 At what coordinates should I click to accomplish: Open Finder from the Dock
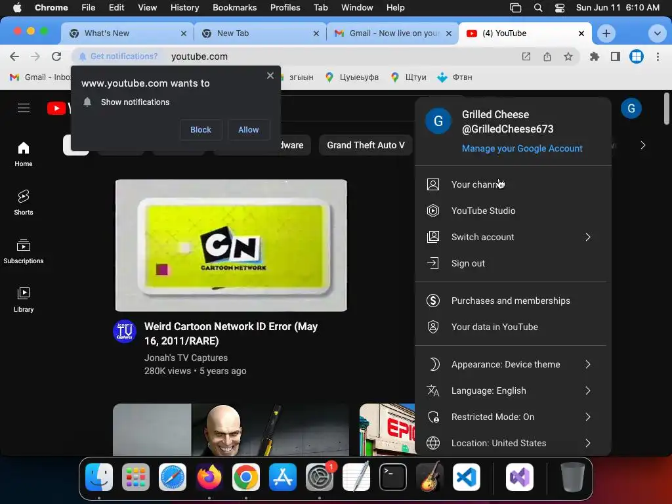pyautogui.click(x=99, y=477)
